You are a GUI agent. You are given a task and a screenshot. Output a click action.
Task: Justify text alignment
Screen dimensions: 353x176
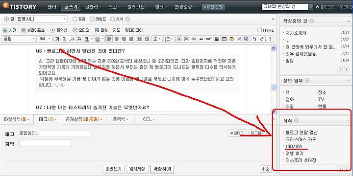coord(131,39)
